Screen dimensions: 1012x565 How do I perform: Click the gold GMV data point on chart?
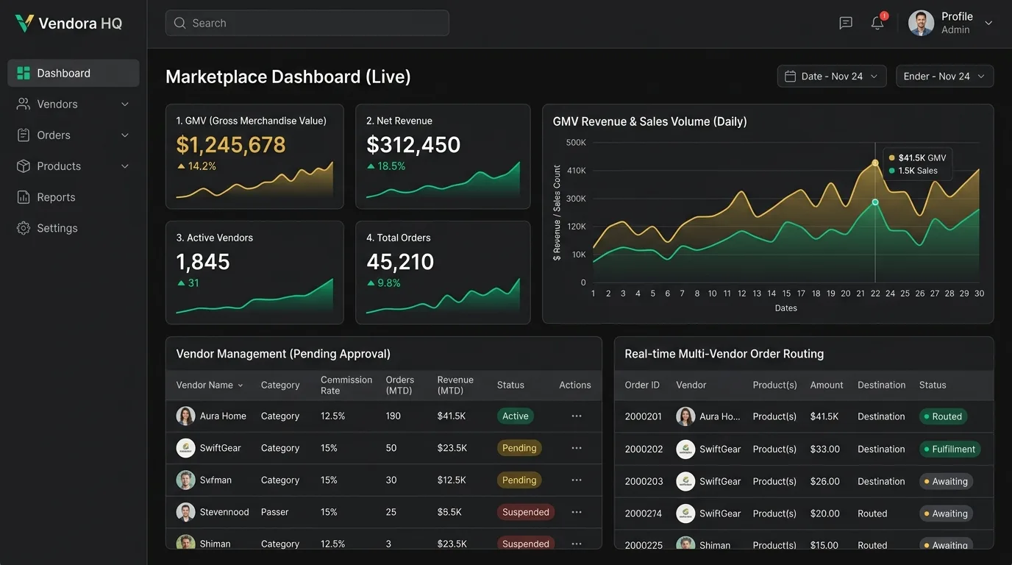875,163
